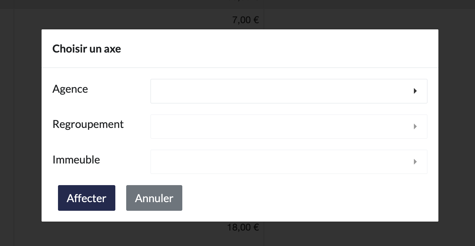Click the Immeuble field label
The image size is (475, 246).
pos(76,160)
